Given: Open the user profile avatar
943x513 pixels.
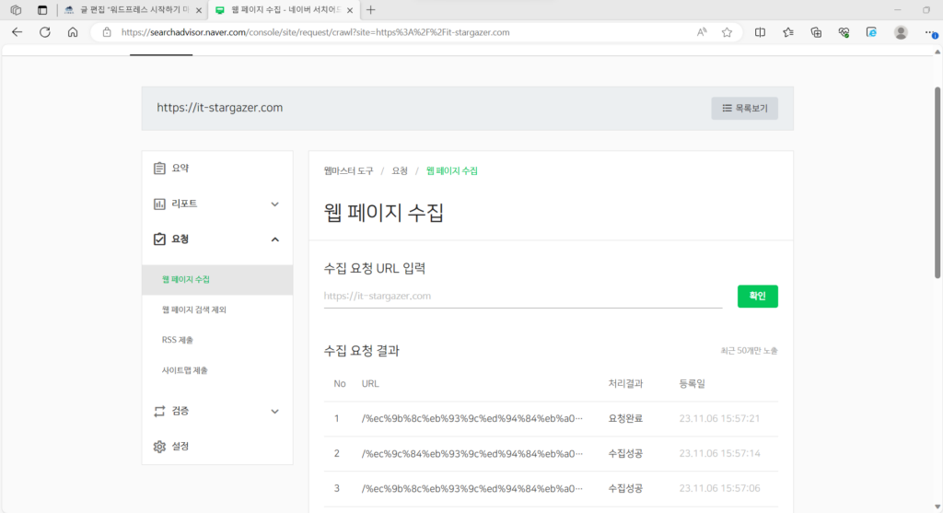Looking at the screenshot, I should [901, 32].
